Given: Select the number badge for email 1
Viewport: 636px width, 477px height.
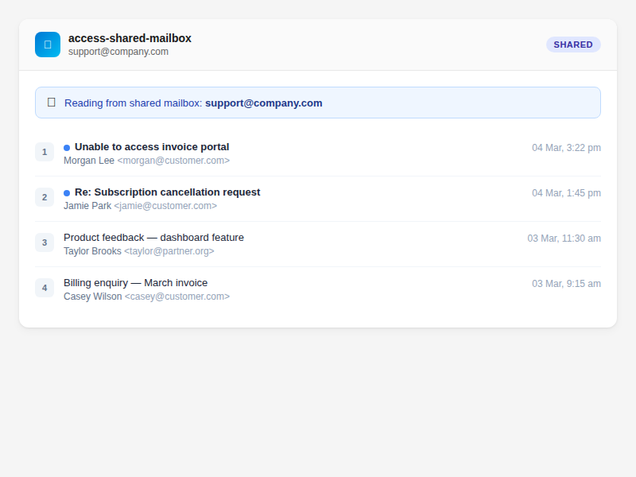Looking at the screenshot, I should (x=45, y=152).
